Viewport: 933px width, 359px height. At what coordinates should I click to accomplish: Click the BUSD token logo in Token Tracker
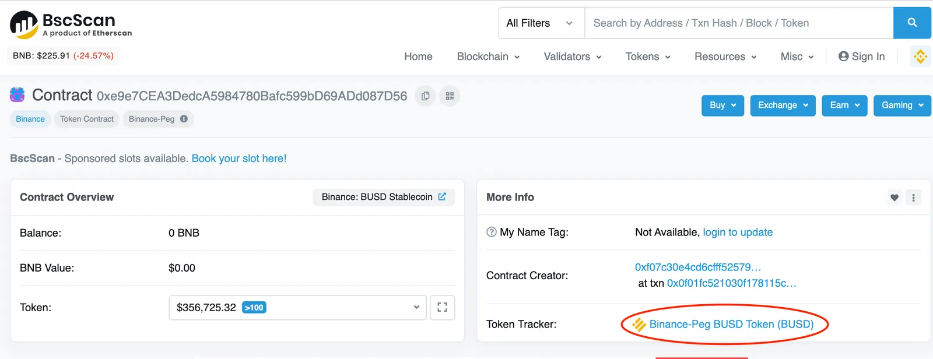(x=639, y=325)
